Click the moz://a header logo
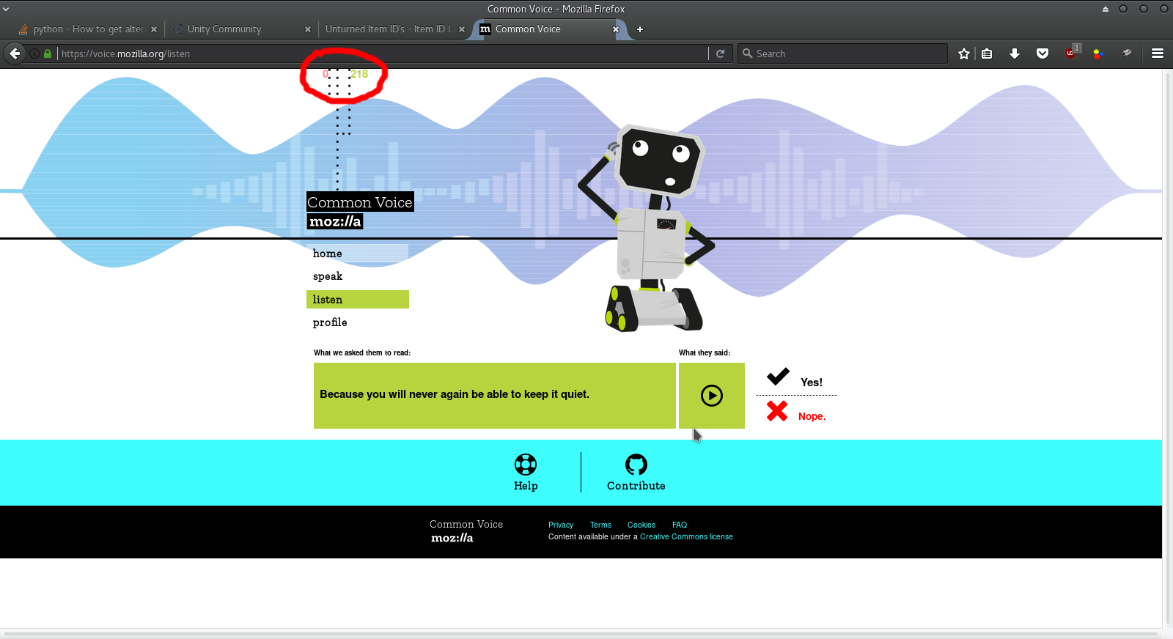The width and height of the screenshot is (1173, 639). (x=335, y=221)
